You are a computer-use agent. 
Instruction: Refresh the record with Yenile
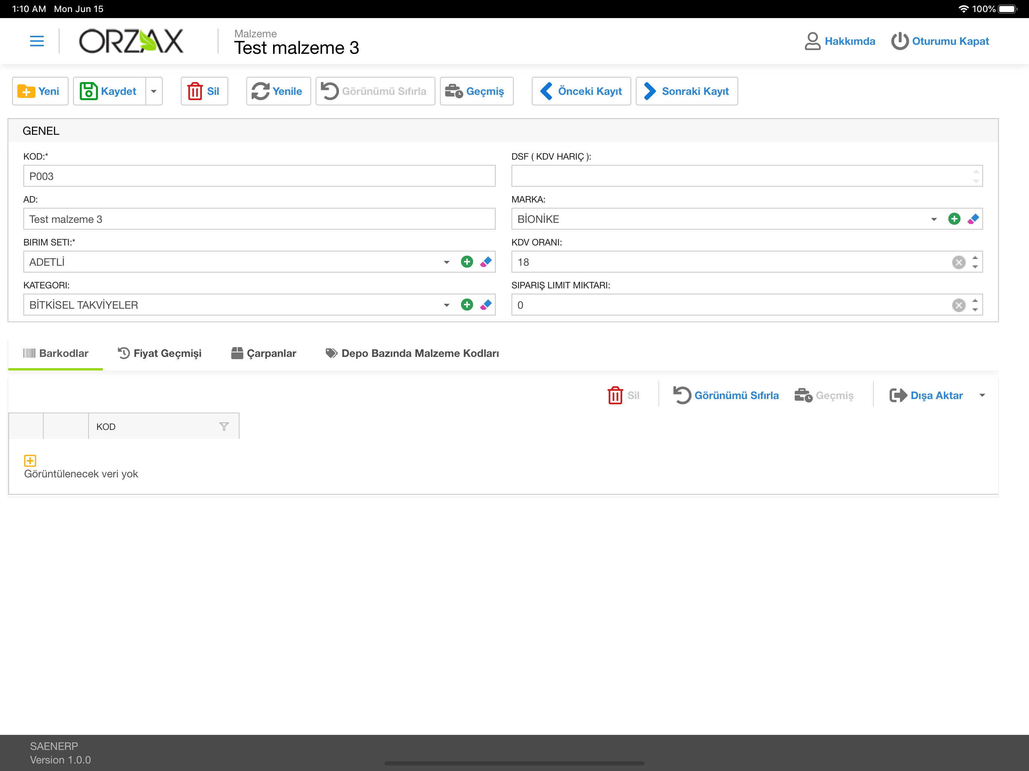coord(278,91)
